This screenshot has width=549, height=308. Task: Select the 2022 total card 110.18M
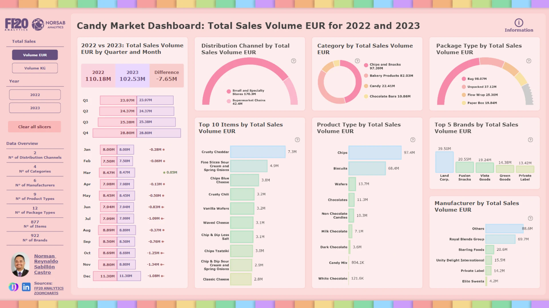point(98,76)
